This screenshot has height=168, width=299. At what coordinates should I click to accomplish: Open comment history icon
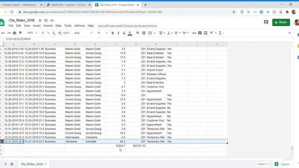click(x=266, y=22)
